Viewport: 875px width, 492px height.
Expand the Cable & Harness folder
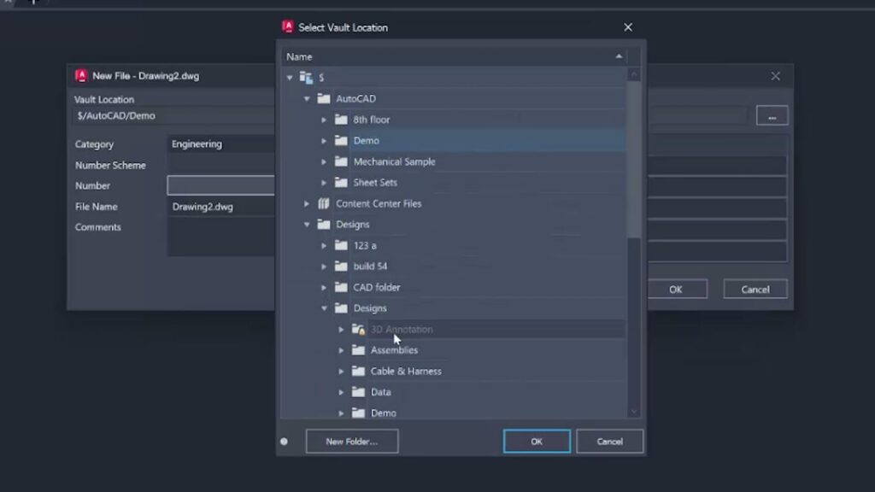341,371
